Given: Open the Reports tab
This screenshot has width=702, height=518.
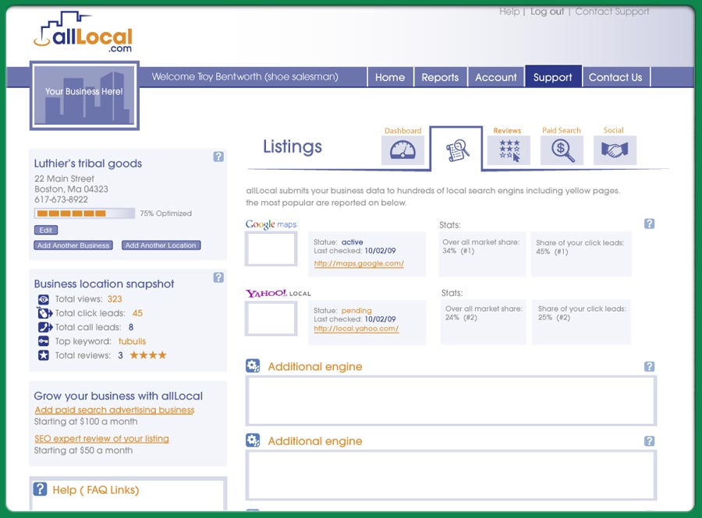Looking at the screenshot, I should coord(440,77).
